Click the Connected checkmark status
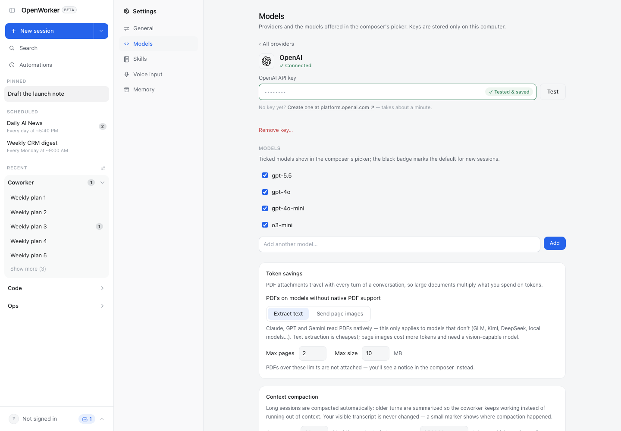The width and height of the screenshot is (621, 431). 295,66
